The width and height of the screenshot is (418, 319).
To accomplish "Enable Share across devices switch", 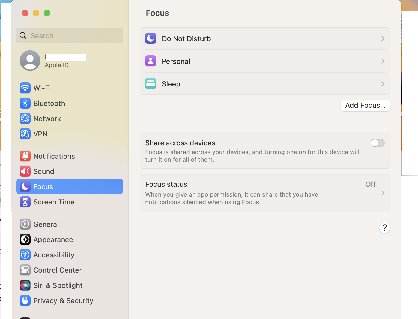I will pos(378,143).
